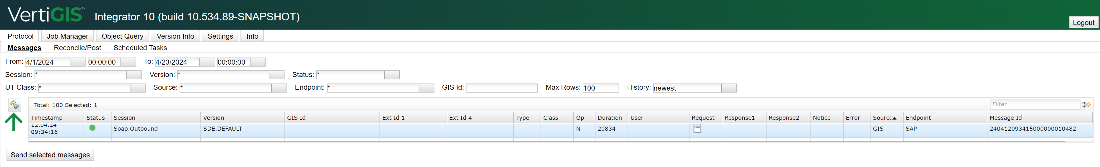Open the To time dropdown

(258, 62)
